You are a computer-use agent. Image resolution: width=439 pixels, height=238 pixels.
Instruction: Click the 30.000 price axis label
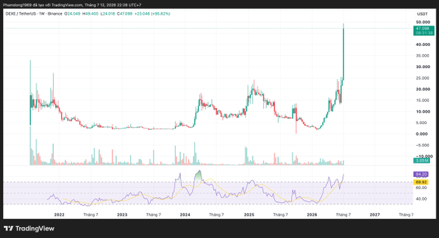[423, 67]
